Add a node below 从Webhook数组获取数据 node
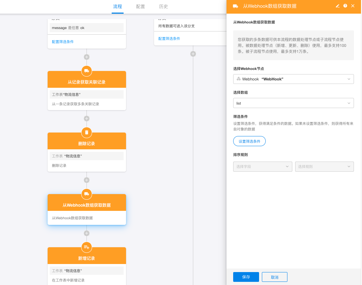This screenshot has width=362, height=285. coord(87,233)
